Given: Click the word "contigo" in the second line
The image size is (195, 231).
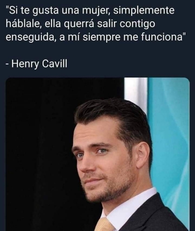Looking at the screenshot, I should click(137, 24).
